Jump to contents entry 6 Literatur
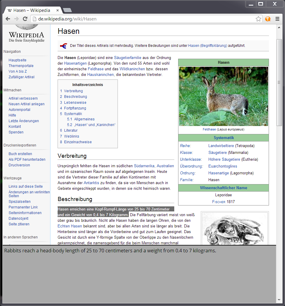This screenshot has width=285, height=306. tap(69, 130)
